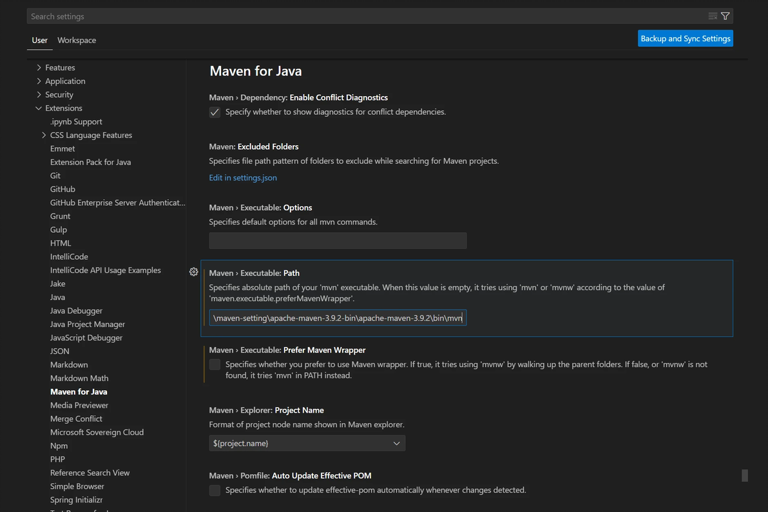Screen dimensions: 768x512
Task: Open the gear menu for Executable Path
Action: click(x=193, y=272)
